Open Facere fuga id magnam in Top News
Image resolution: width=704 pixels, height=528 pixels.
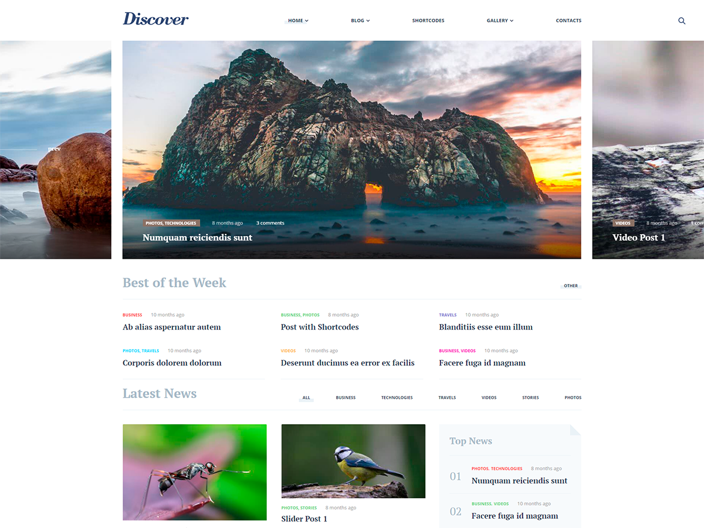point(515,516)
